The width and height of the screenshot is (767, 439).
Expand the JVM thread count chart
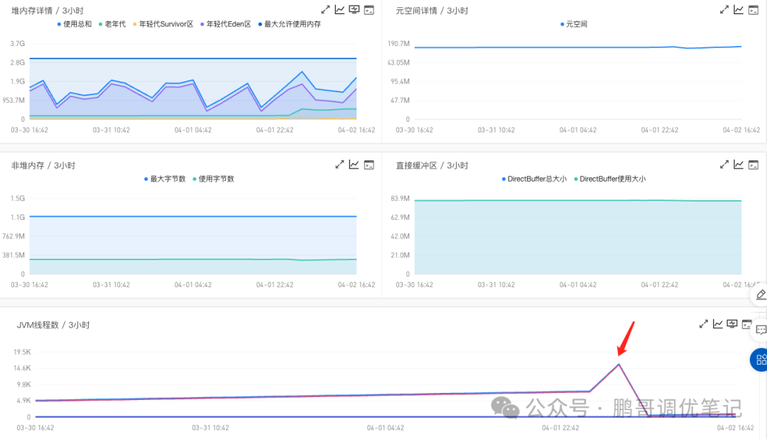(x=703, y=324)
